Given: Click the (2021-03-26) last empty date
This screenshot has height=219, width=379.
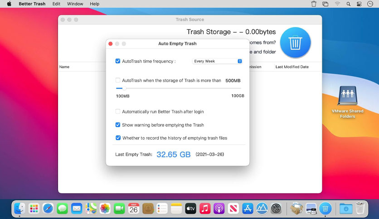Looking at the screenshot, I should pyautogui.click(x=209, y=154).
